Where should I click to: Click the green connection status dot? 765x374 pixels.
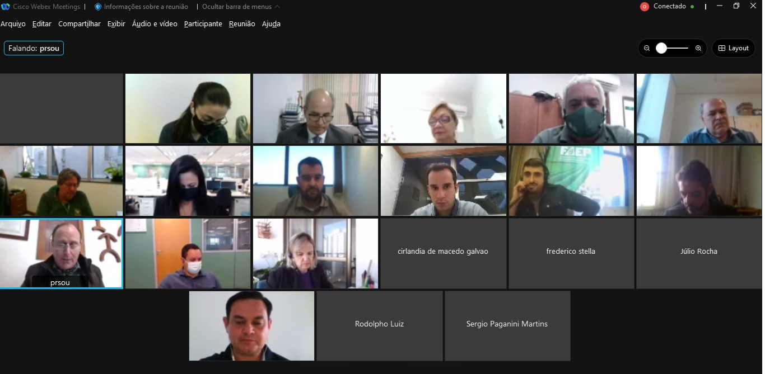pos(692,7)
